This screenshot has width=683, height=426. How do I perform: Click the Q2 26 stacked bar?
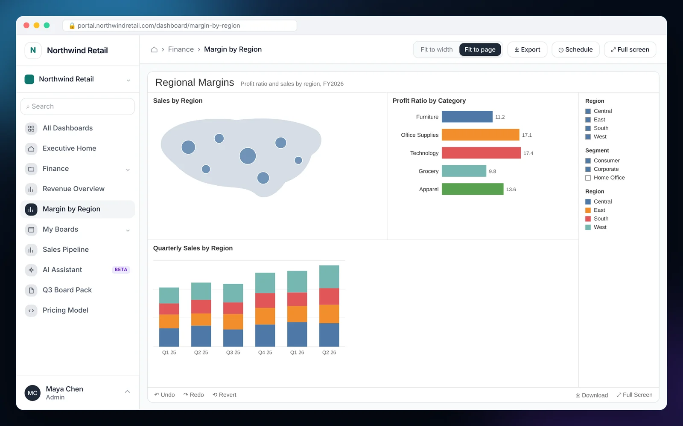(x=329, y=306)
